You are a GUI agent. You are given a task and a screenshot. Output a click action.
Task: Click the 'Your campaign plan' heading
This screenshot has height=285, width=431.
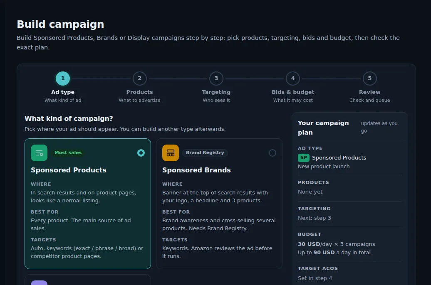click(323, 128)
